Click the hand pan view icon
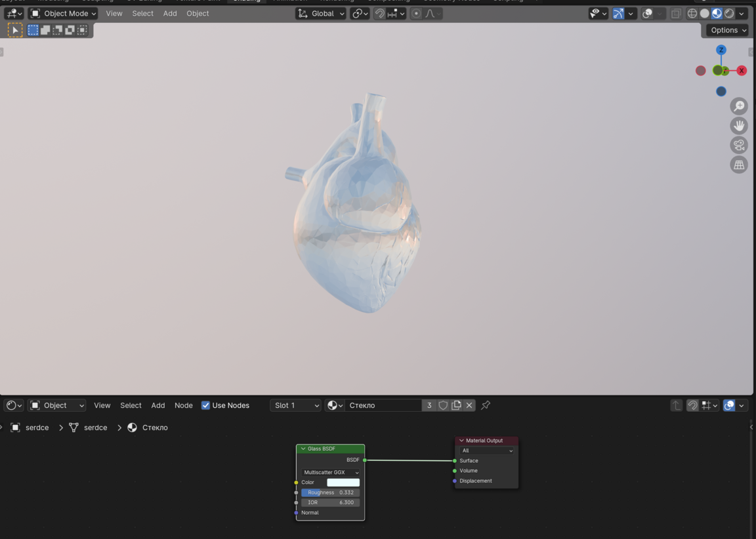 739,126
